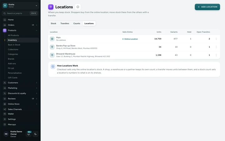Click the Online Location status label
The image size is (225, 141).
[x=130, y=39]
